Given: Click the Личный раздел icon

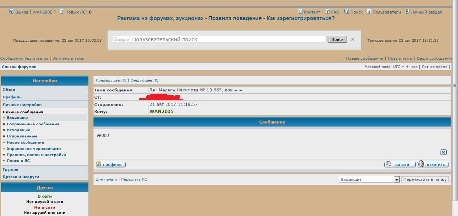Looking at the screenshot, I should [407, 11].
